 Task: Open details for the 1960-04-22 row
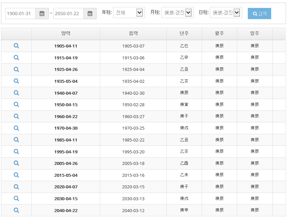point(16,116)
